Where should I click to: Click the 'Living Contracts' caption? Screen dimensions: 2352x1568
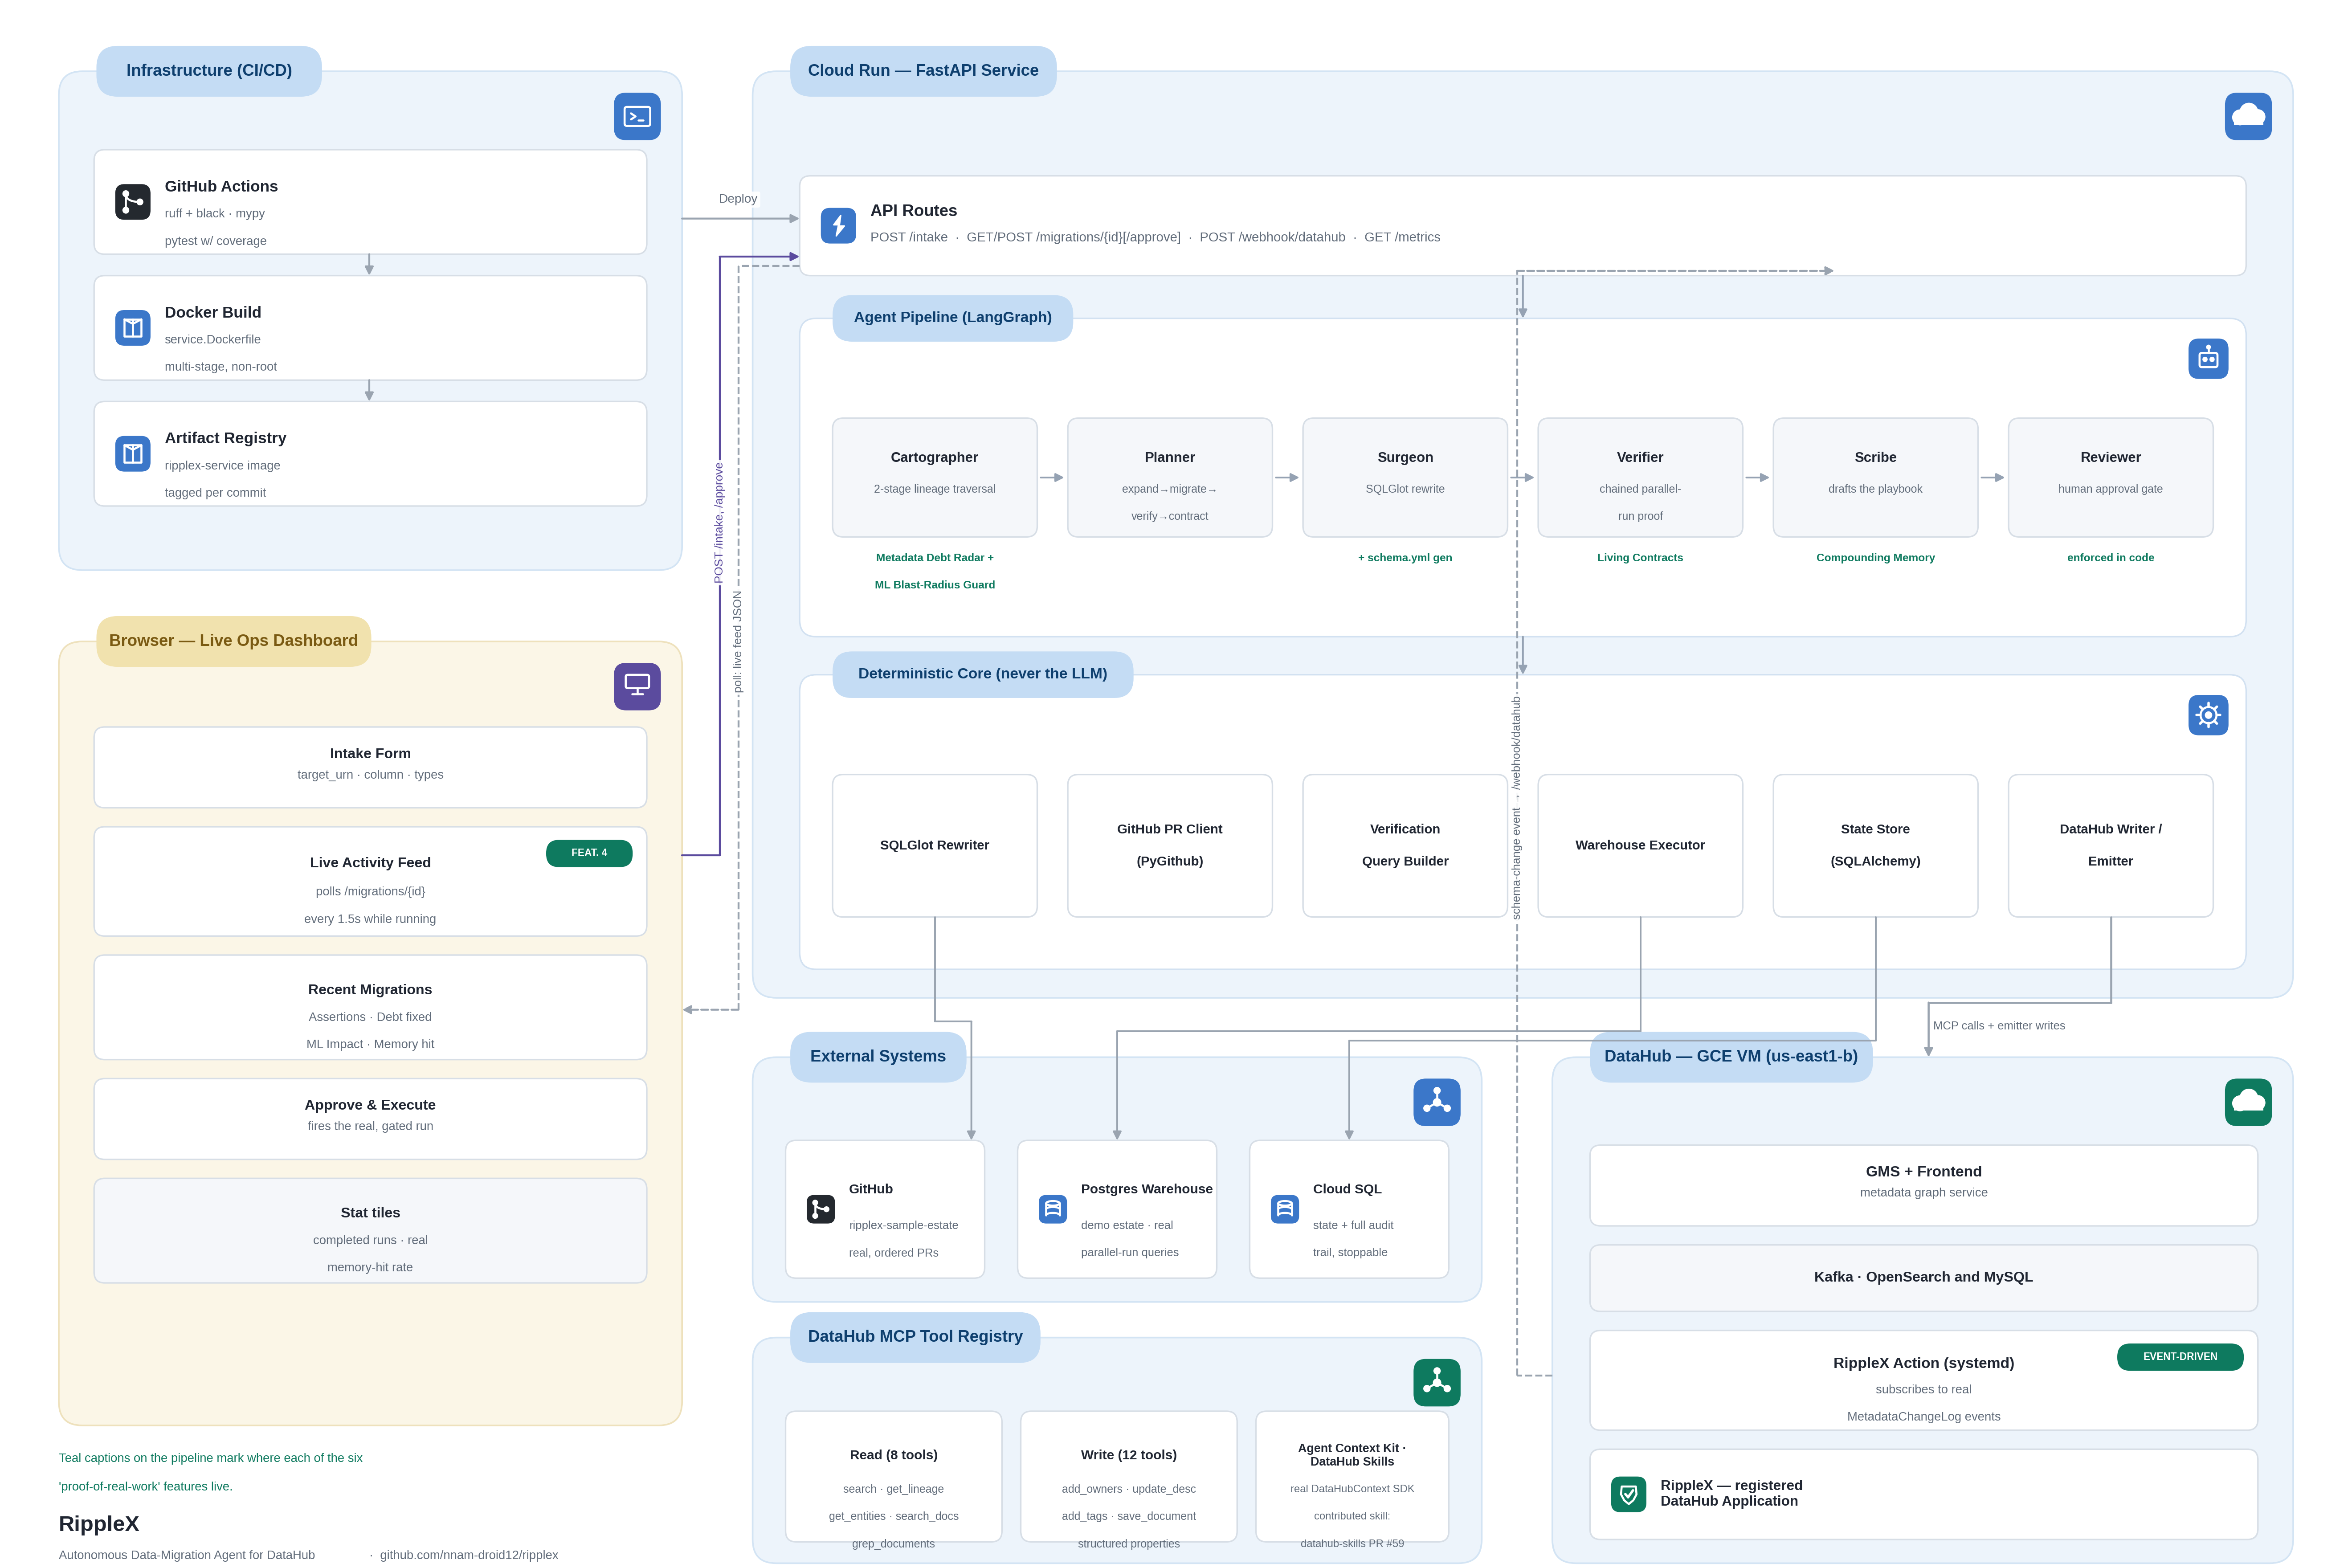point(1640,558)
